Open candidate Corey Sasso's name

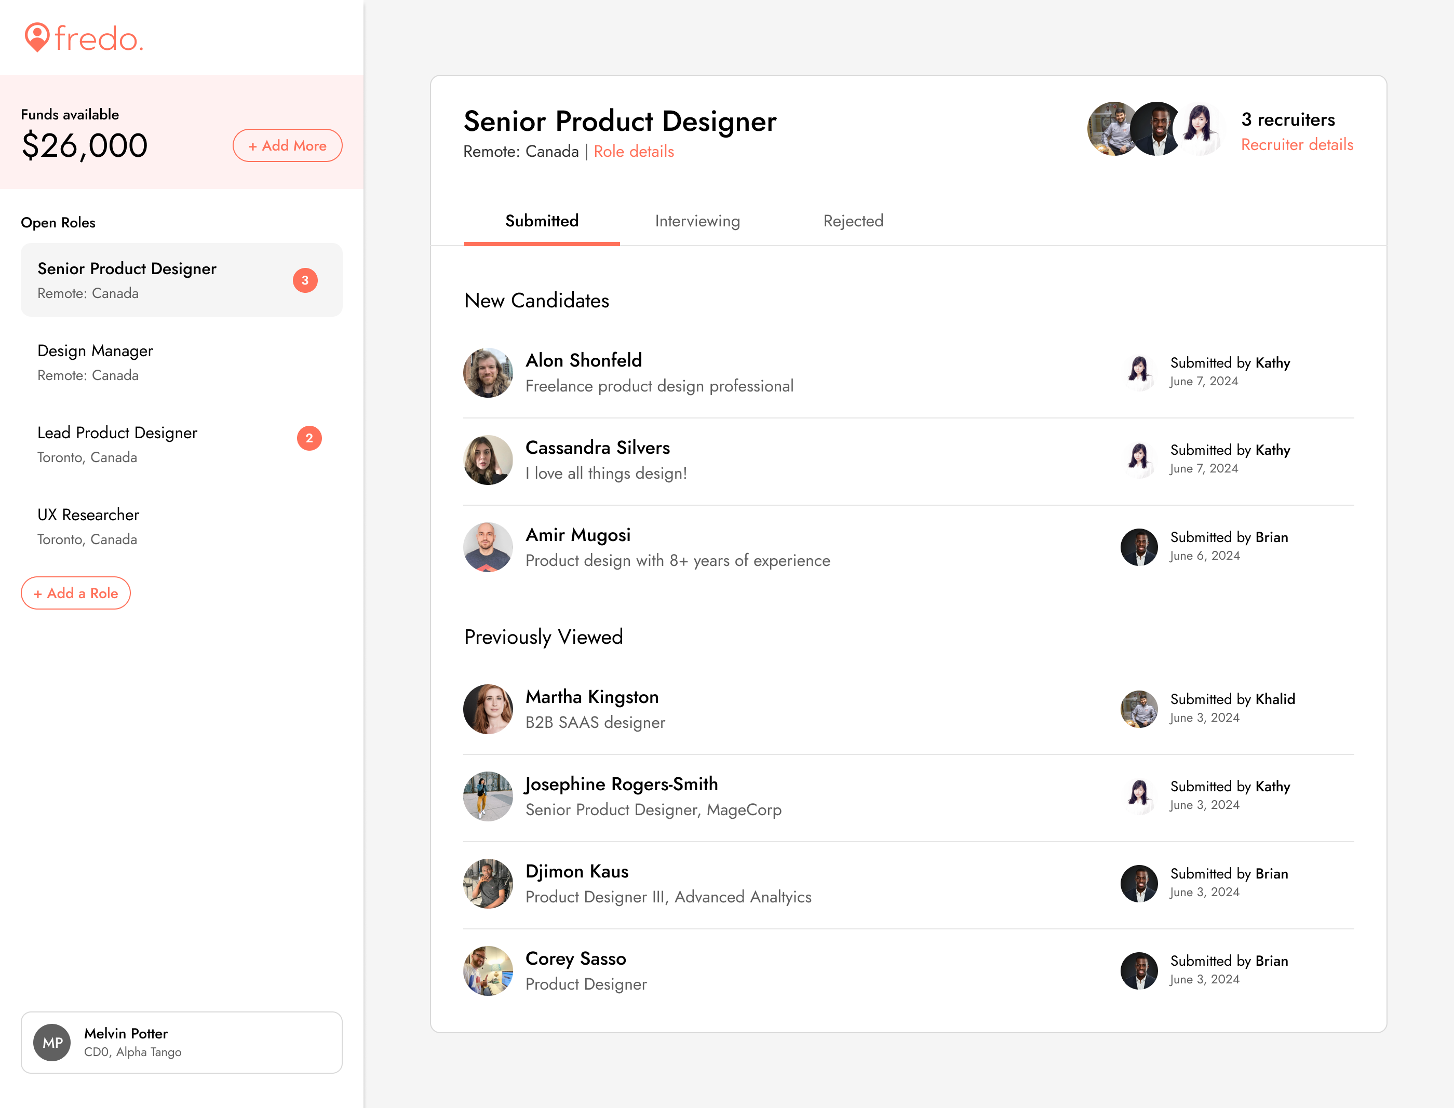pos(575,958)
